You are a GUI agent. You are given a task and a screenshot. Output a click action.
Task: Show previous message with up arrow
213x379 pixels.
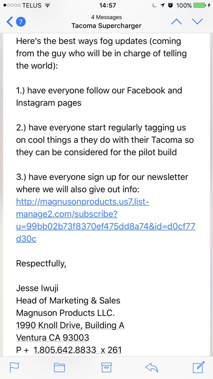[x=176, y=22]
